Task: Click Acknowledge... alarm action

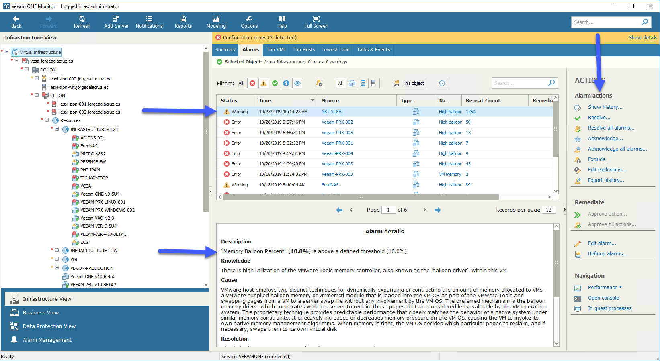Action: coord(605,139)
